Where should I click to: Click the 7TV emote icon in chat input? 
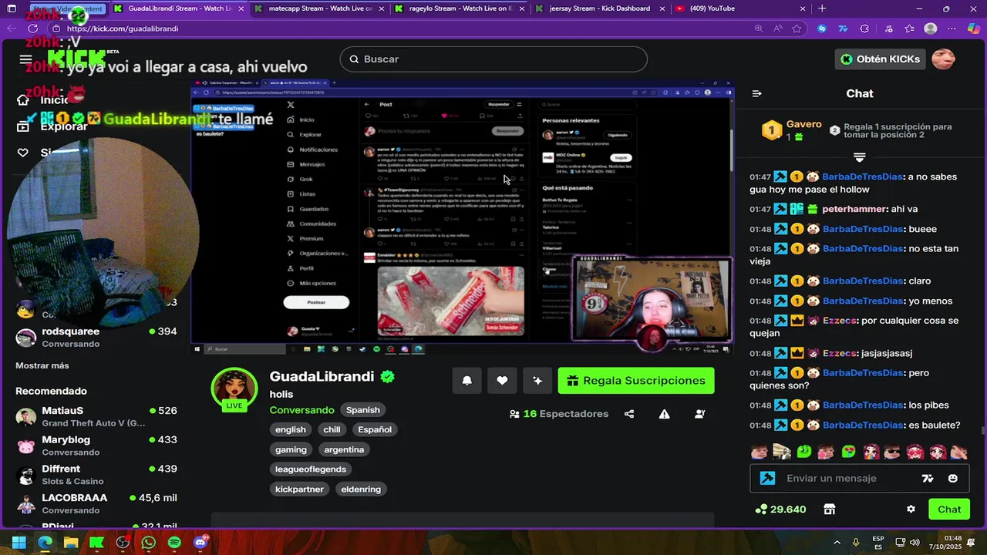click(x=928, y=478)
